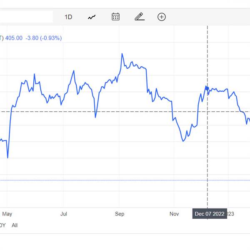This screenshot has width=250, height=250.
Task: Click the blue crosshair dot on line
Action: [x=207, y=88]
